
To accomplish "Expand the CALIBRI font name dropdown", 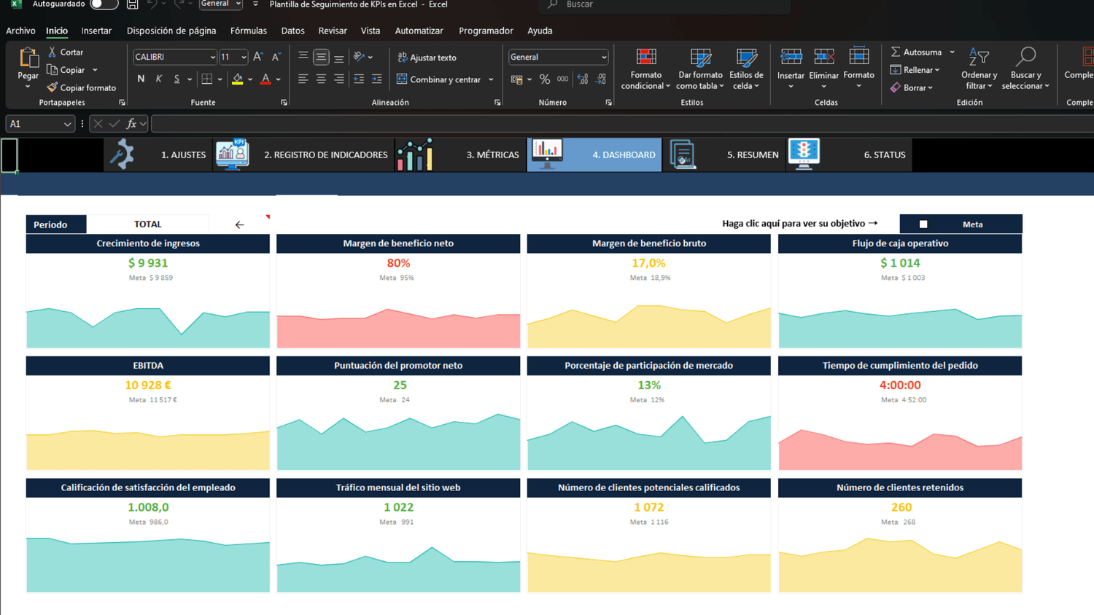I will 212,57.
